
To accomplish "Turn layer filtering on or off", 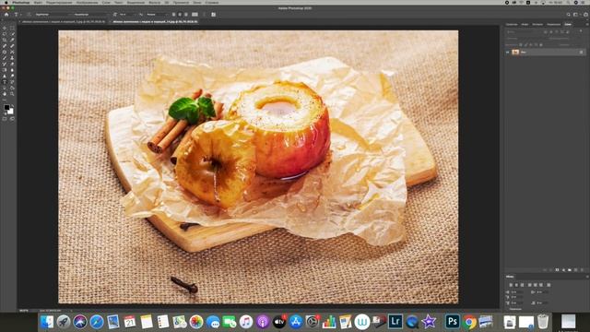I will tap(581, 30).
